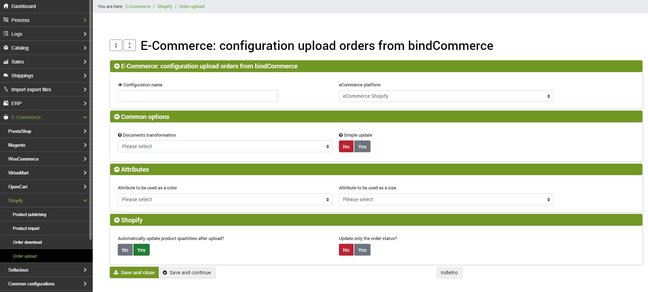Open the eCommerce platform dropdown
Image resolution: width=648 pixels, height=292 pixels.
coord(446,96)
